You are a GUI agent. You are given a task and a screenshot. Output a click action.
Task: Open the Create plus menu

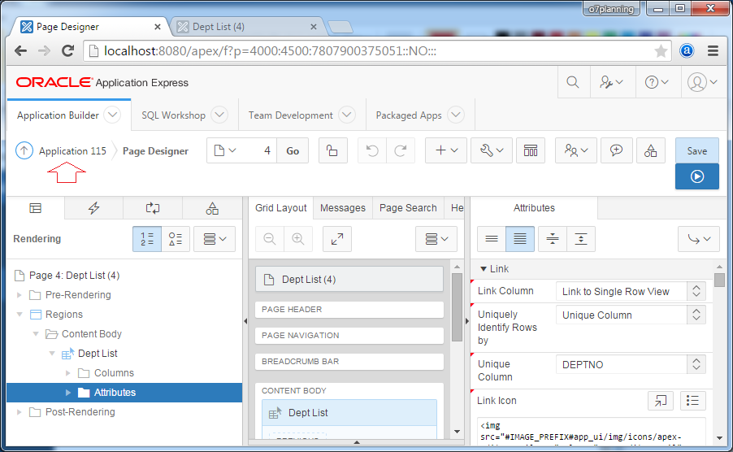[446, 150]
